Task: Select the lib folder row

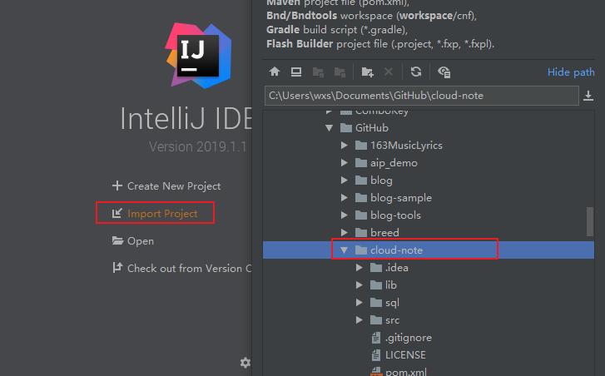Action: [x=429, y=285]
